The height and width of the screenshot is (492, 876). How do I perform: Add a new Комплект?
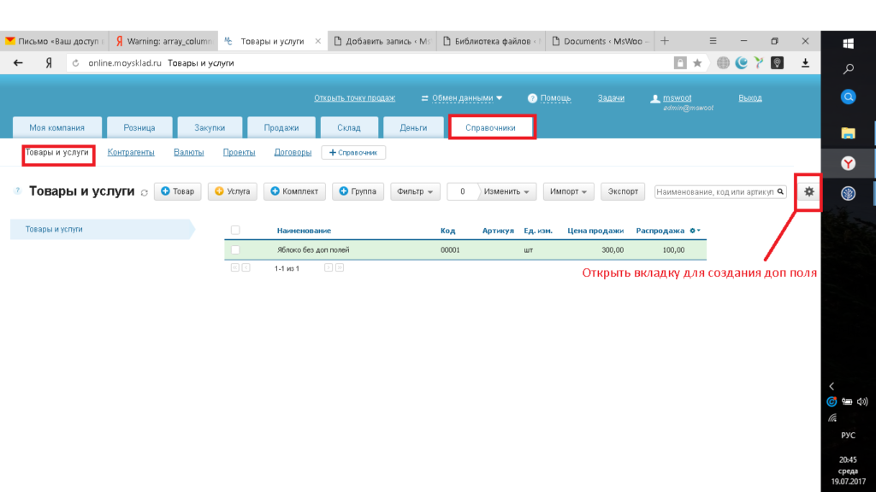294,191
